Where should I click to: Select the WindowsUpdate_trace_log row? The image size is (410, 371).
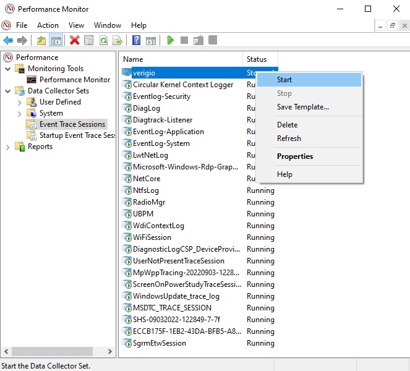[200, 296]
